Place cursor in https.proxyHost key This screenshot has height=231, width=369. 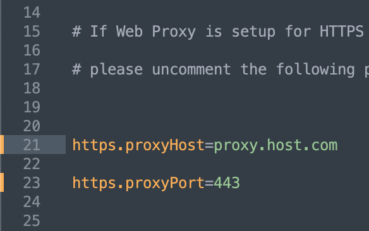coord(138,145)
